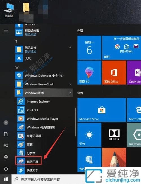Open the Microsoft Store tile
Image resolution: width=141 pixels, height=184 pixels.
(102, 110)
